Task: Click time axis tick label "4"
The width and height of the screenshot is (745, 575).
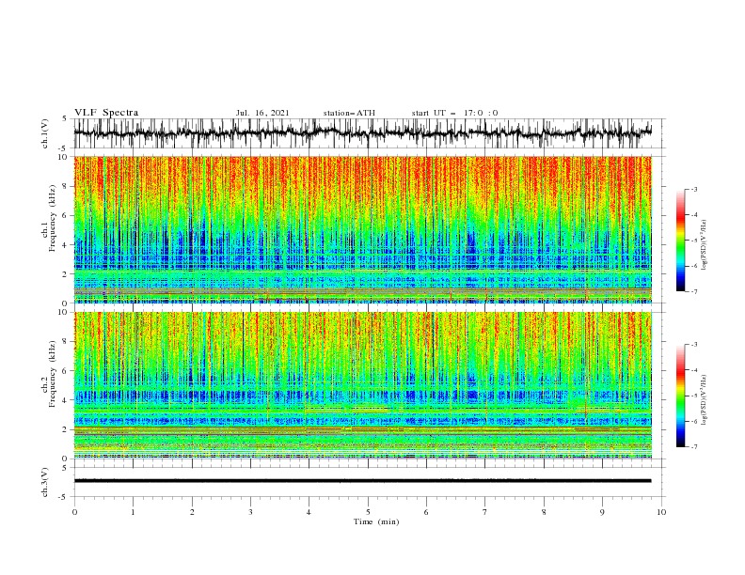Action: point(309,512)
